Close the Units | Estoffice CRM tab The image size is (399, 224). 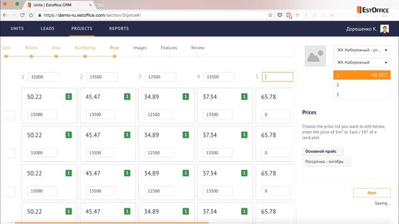[x=90, y=5]
